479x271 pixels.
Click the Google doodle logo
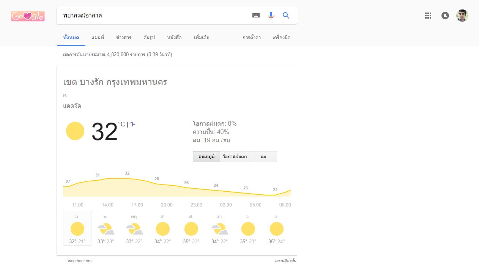point(28,16)
